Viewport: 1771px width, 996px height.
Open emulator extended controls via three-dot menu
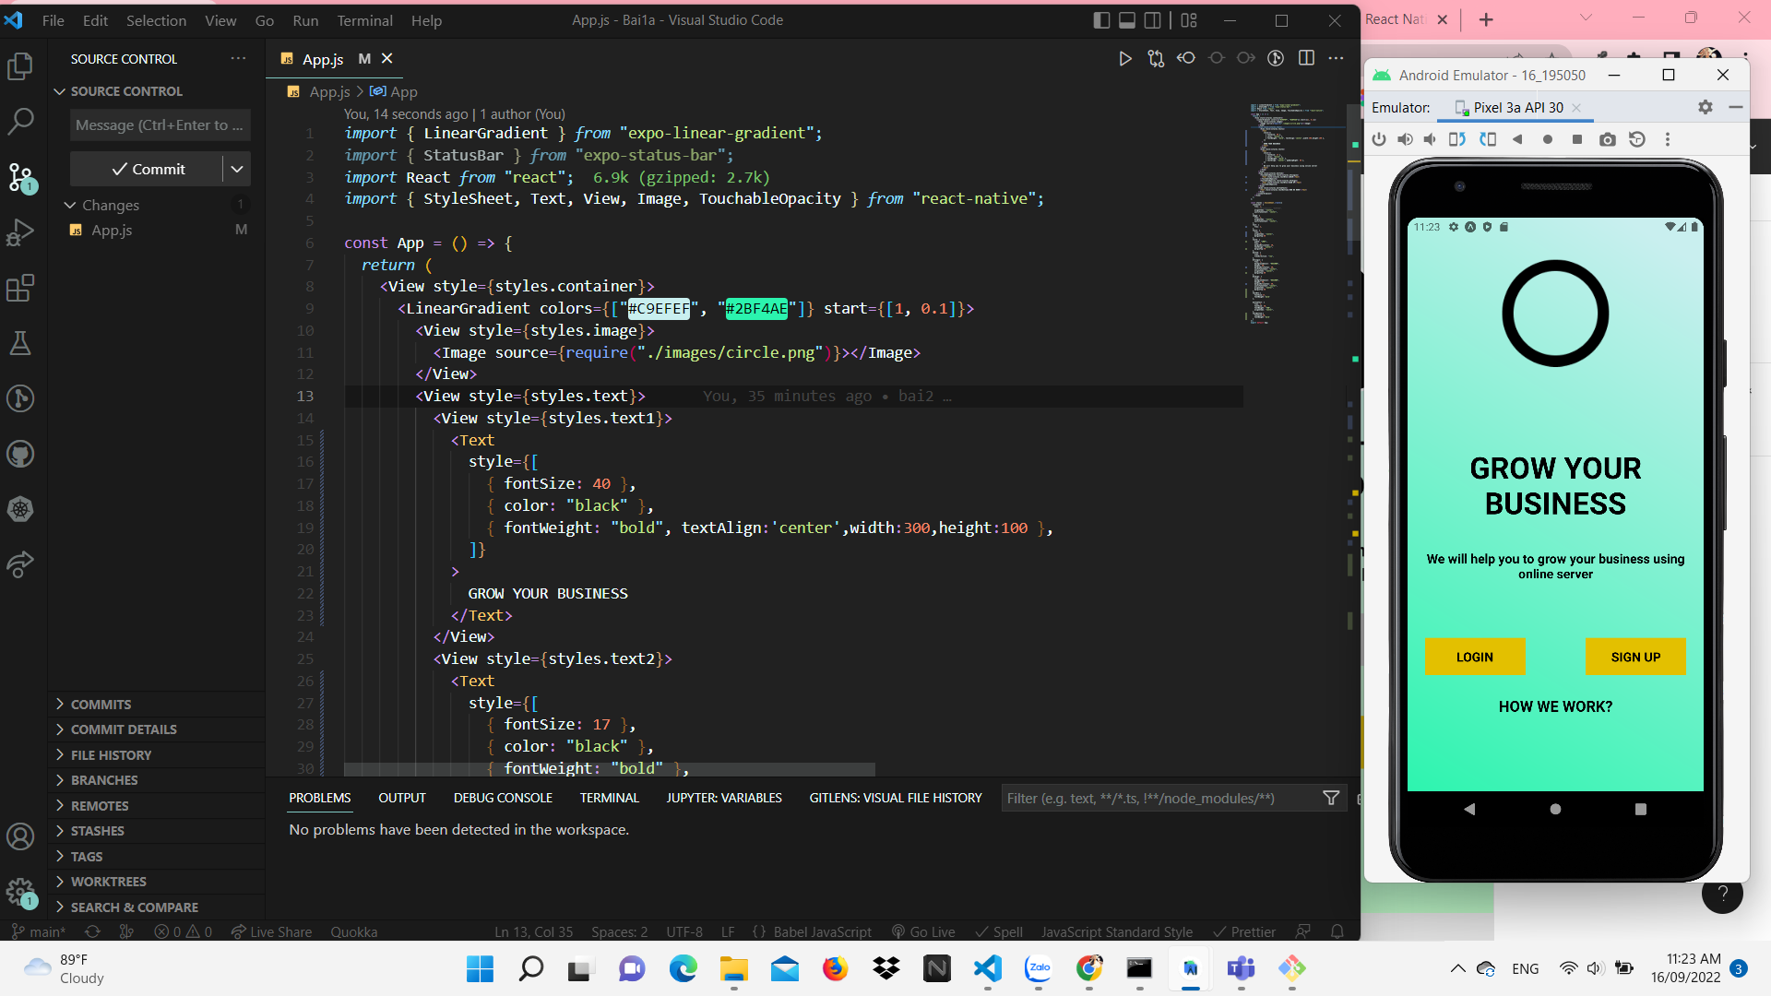click(1668, 139)
